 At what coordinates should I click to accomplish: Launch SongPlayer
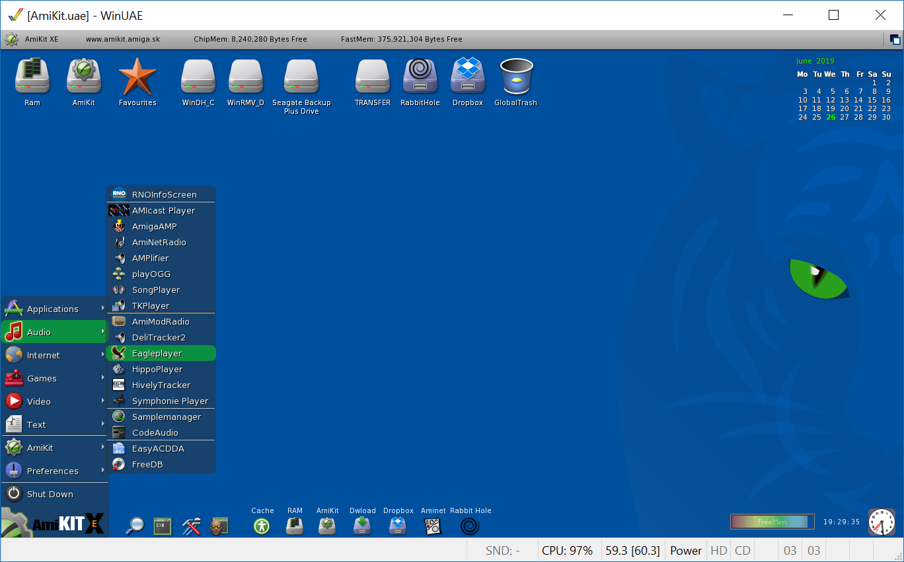tap(161, 290)
